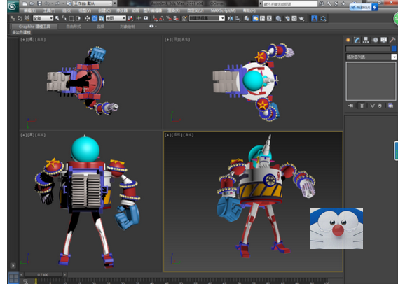The height and width of the screenshot is (284, 398).
Task: Open the Material Editor icon
Action: point(278,18)
